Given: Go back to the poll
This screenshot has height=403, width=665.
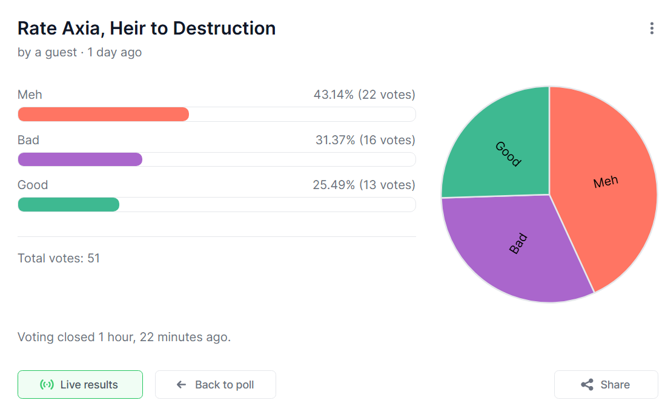Looking at the screenshot, I should pos(216,385).
